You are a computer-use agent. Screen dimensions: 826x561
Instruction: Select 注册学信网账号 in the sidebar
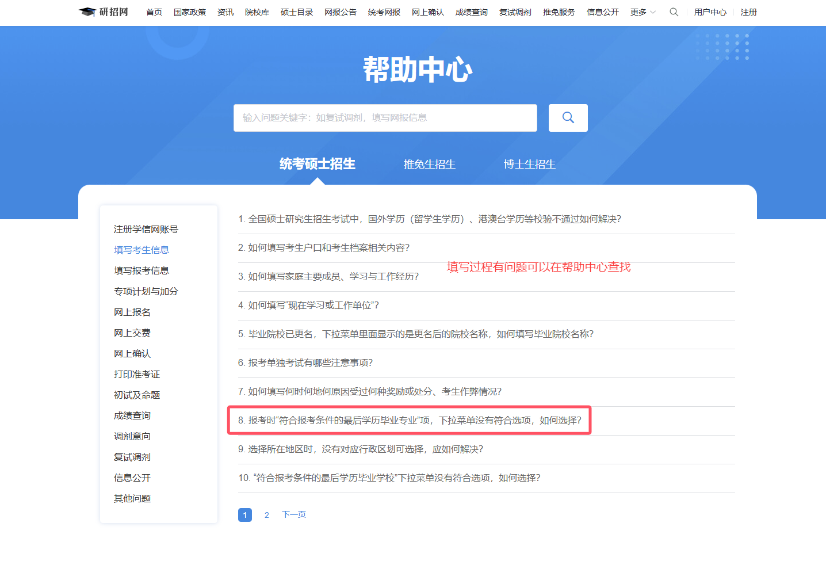(146, 229)
